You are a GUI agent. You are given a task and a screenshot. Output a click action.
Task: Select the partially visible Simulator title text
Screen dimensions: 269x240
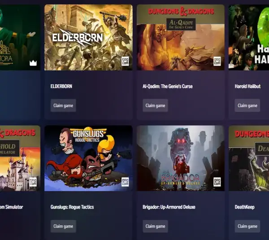tap(12, 207)
